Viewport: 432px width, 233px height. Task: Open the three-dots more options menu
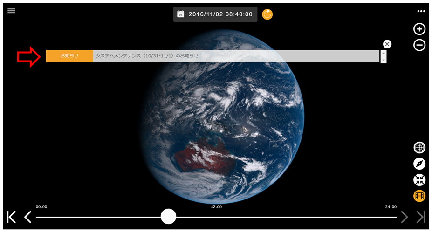421,11
